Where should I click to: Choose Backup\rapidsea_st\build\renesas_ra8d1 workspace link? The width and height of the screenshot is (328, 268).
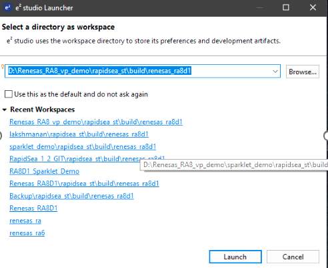click(x=71, y=196)
